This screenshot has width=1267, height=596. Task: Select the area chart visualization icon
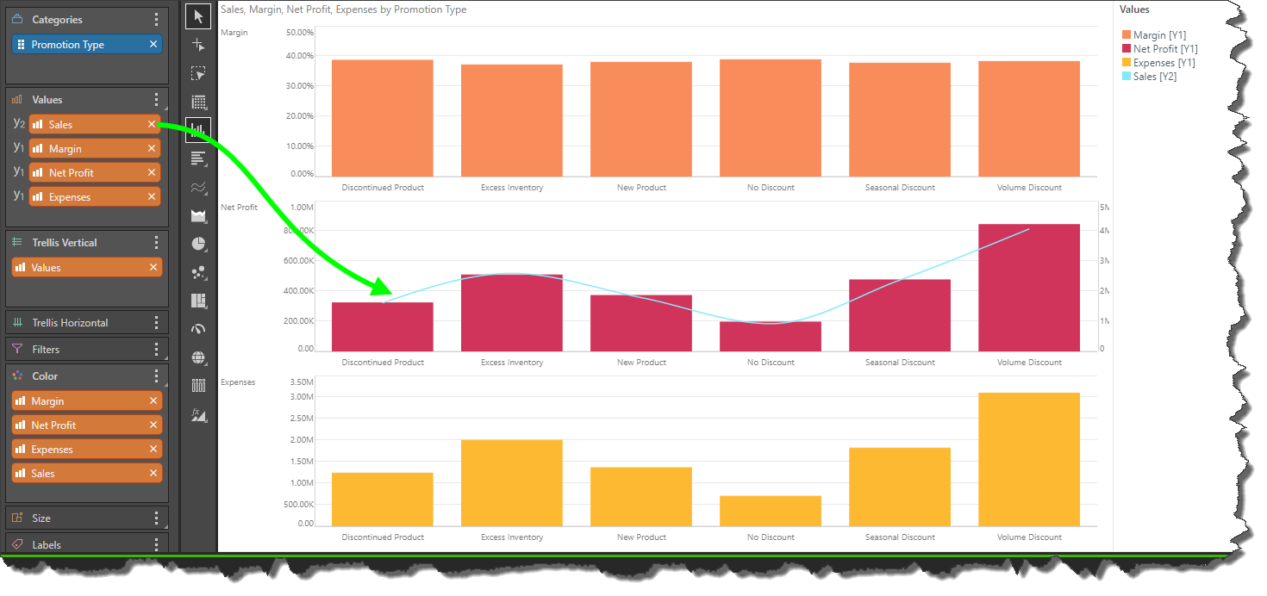[x=198, y=215]
